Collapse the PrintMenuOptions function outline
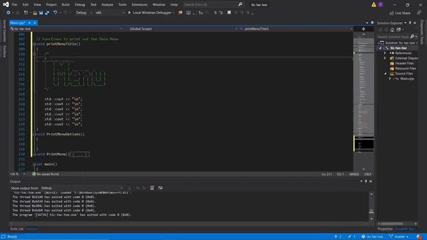Image resolution: width=427 pixels, height=240 pixels. (x=34, y=135)
